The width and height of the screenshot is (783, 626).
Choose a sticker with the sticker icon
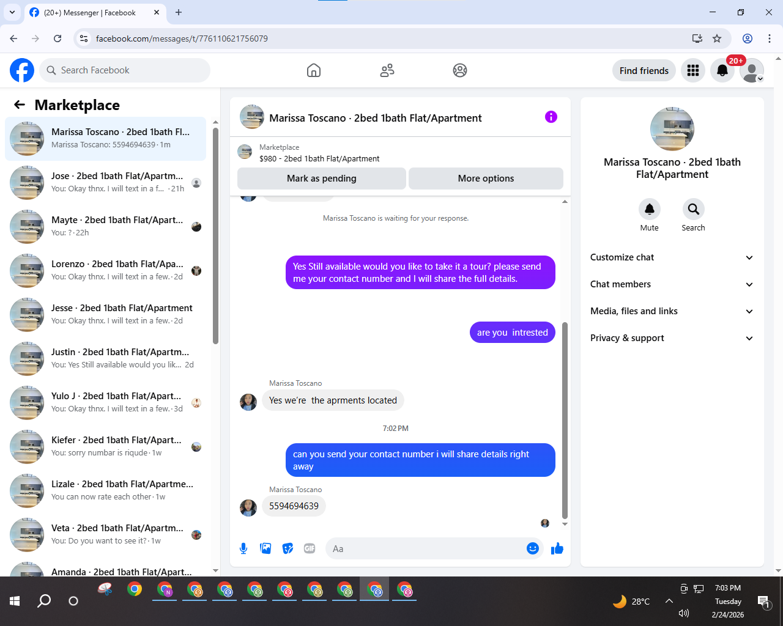[x=288, y=548]
